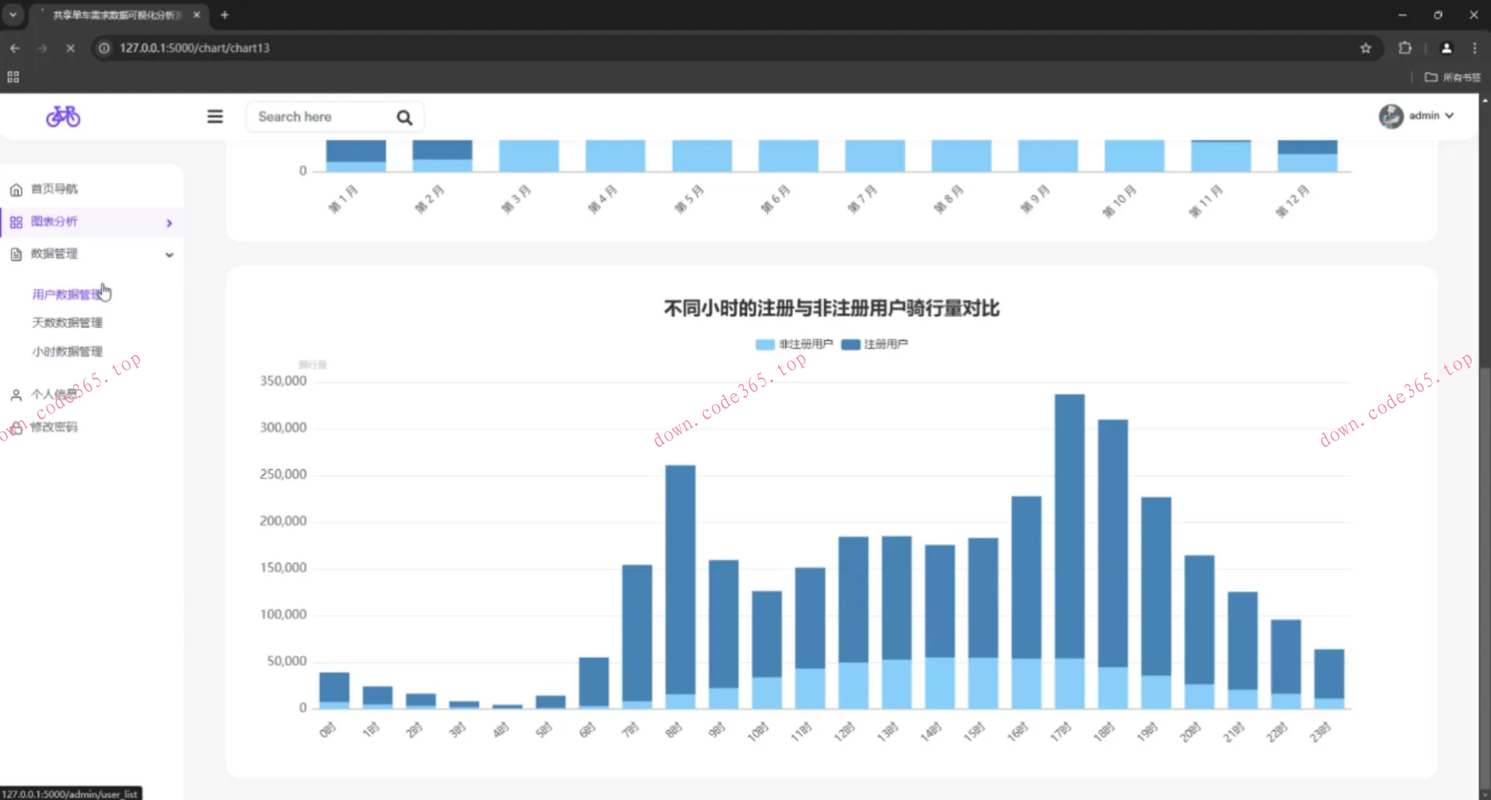Click the home icon beside 首页导航
The width and height of the screenshot is (1491, 800).
(16, 190)
